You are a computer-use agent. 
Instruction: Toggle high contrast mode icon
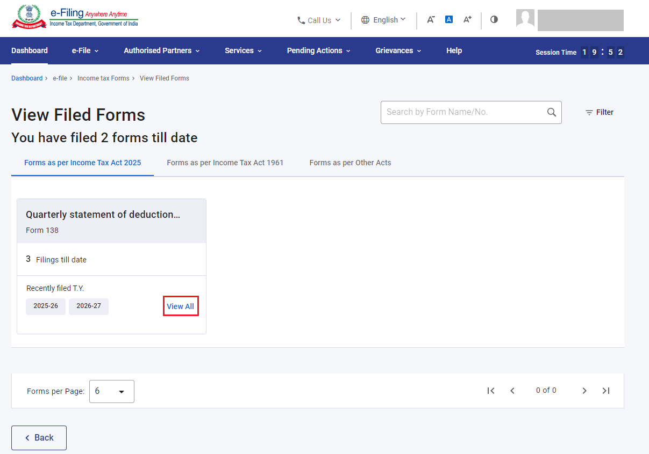tap(494, 19)
